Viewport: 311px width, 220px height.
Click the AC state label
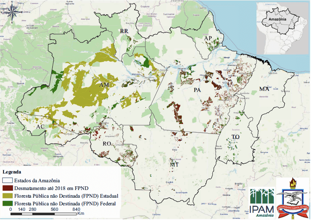point(40,127)
